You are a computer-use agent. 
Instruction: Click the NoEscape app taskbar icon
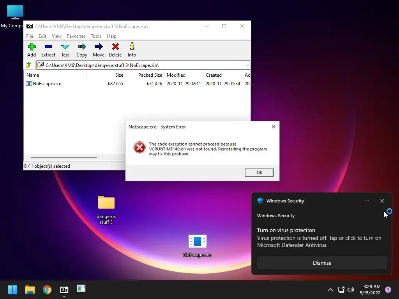click(81, 288)
